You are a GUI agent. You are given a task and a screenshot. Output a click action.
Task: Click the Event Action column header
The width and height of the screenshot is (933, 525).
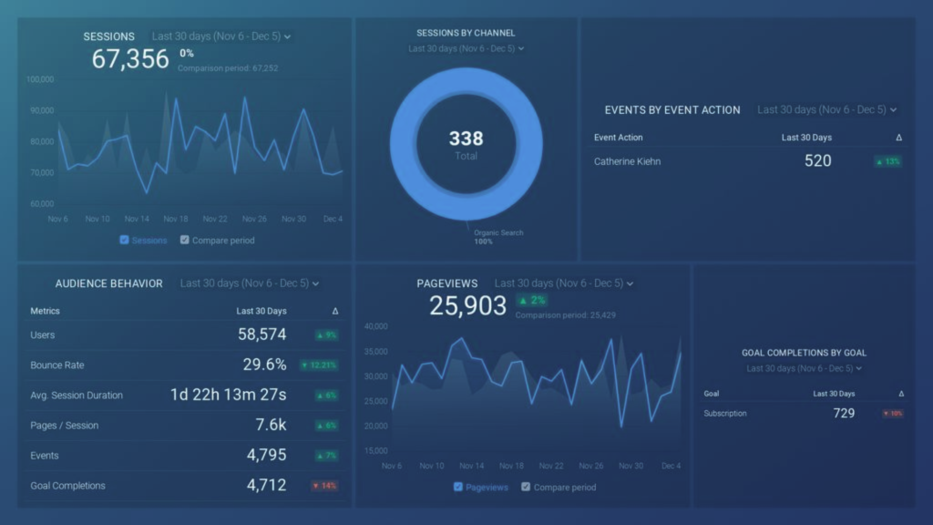pyautogui.click(x=618, y=138)
